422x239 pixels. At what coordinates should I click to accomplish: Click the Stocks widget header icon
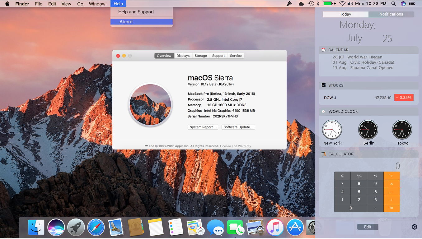coord(324,85)
